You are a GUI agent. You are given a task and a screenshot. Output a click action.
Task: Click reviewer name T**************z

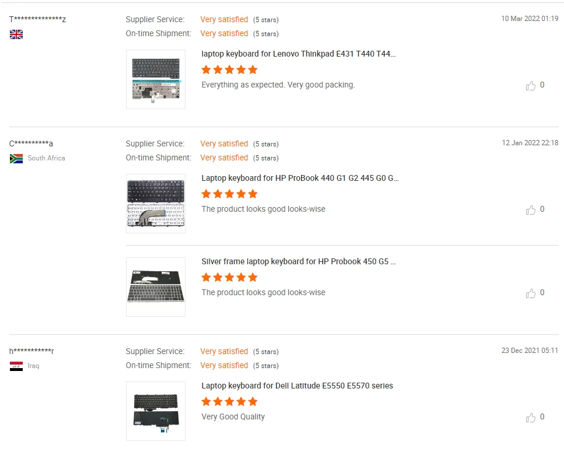click(x=38, y=19)
